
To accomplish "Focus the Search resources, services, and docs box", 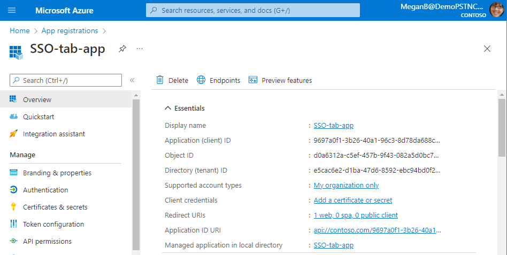I will [x=253, y=10].
